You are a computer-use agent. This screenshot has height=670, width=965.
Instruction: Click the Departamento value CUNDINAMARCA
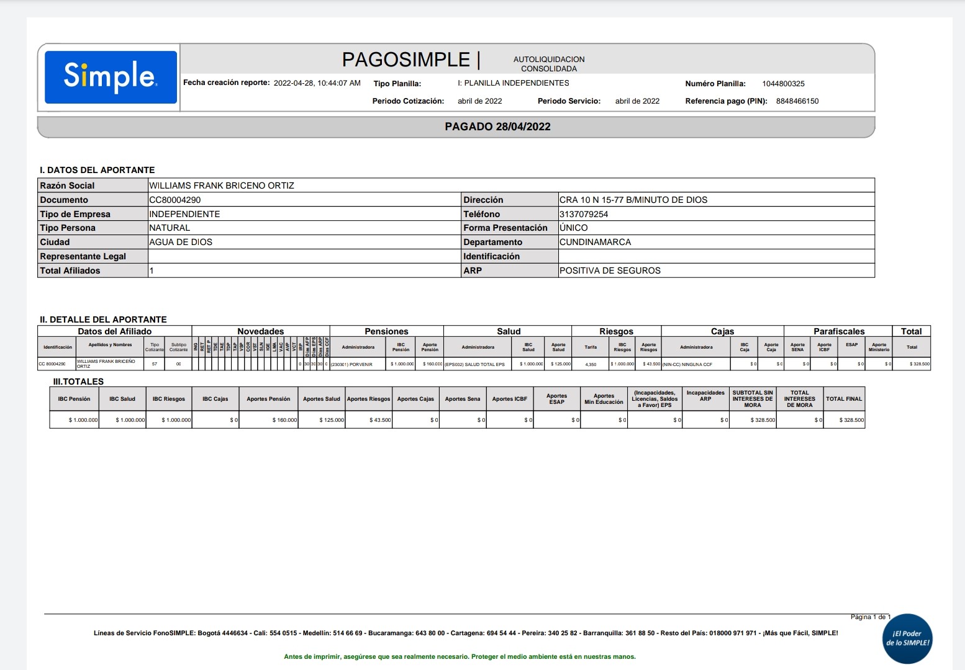[x=595, y=242]
